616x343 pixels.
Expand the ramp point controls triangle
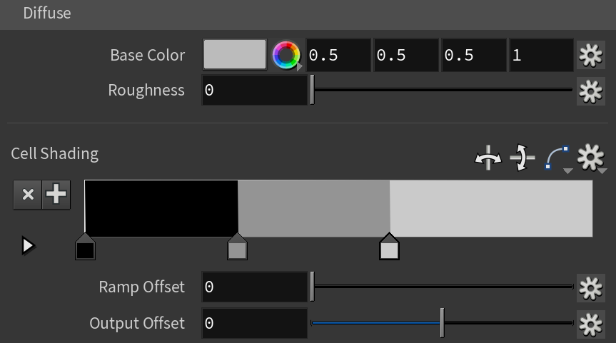tap(28, 246)
